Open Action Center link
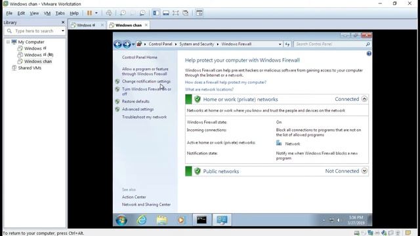 134,197
